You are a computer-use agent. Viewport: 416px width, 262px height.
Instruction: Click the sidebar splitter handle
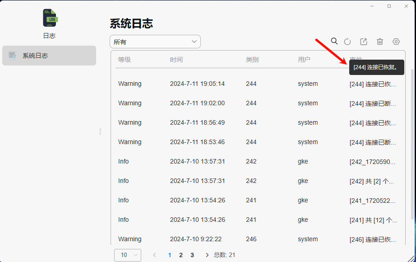(x=100, y=131)
